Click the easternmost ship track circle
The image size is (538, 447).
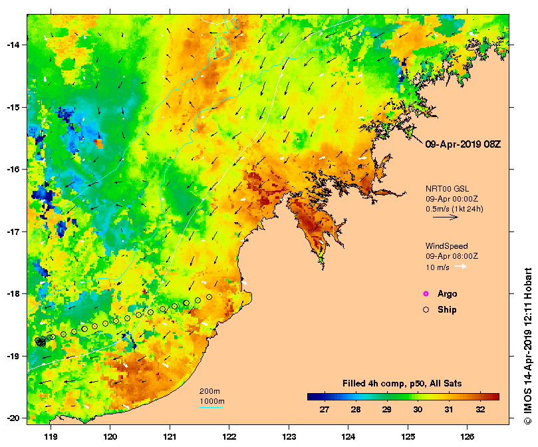click(209, 297)
